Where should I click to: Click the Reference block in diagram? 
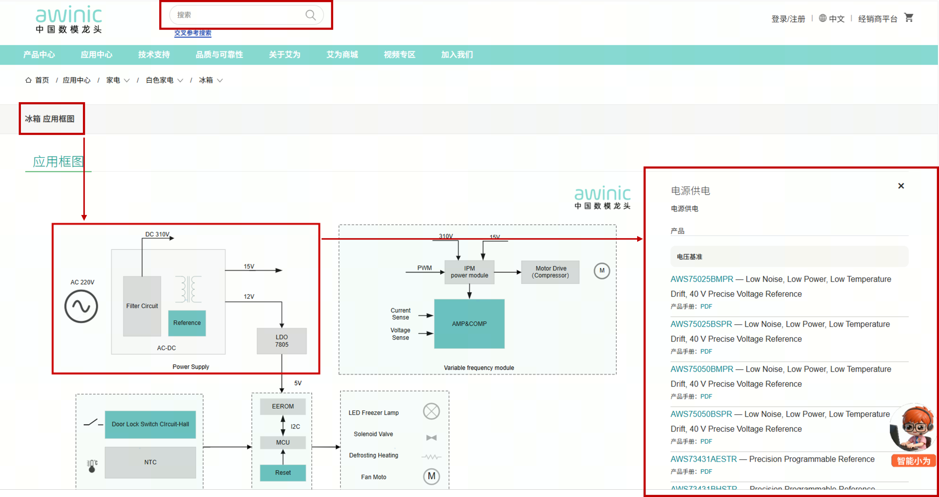click(x=187, y=323)
